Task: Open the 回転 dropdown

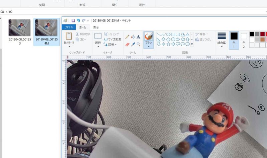Action: tap(110, 45)
